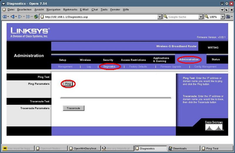Click the tile-window arrow button in menu bar
Screen dimensions: 235x153
227,10
